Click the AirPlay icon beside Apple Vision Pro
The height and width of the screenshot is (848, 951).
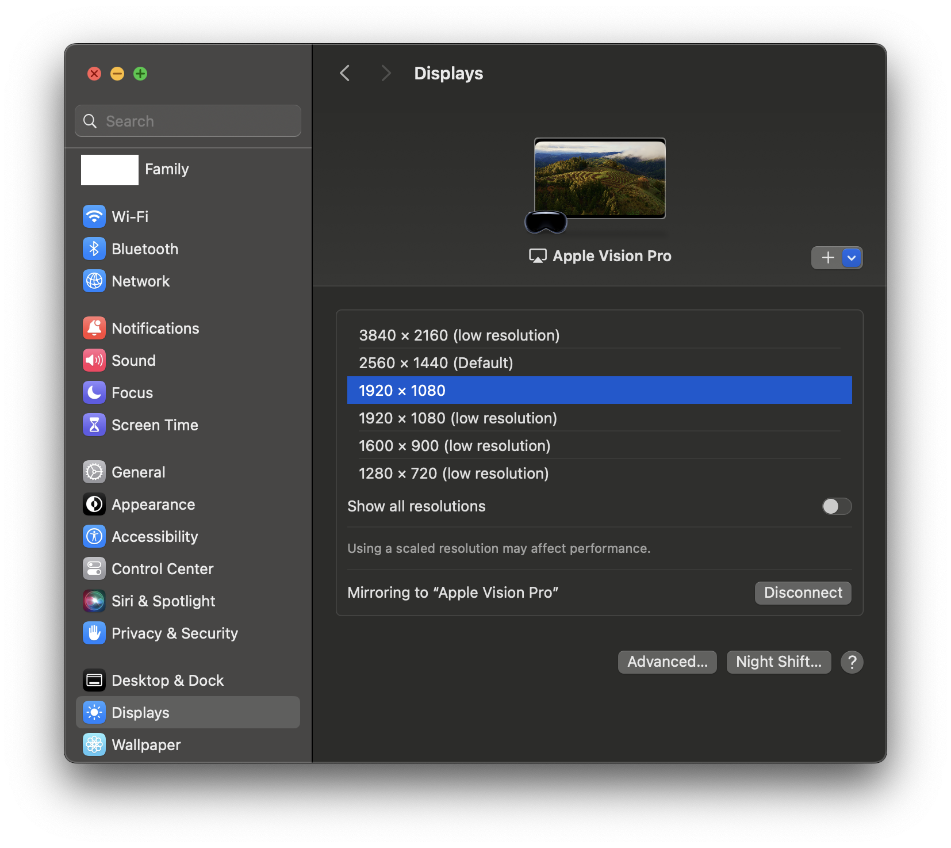(538, 256)
